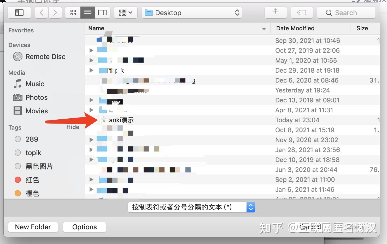Screen dimensions: 387x244
Task: Select the 红色 red tag swatch
Action: pyautogui.click(x=17, y=180)
